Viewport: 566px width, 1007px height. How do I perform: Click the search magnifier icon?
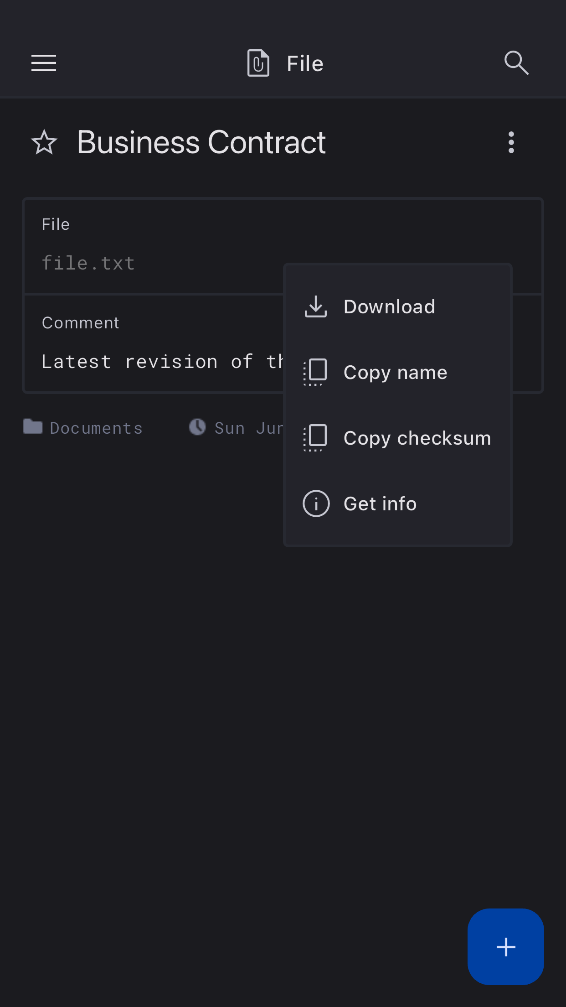tap(516, 63)
